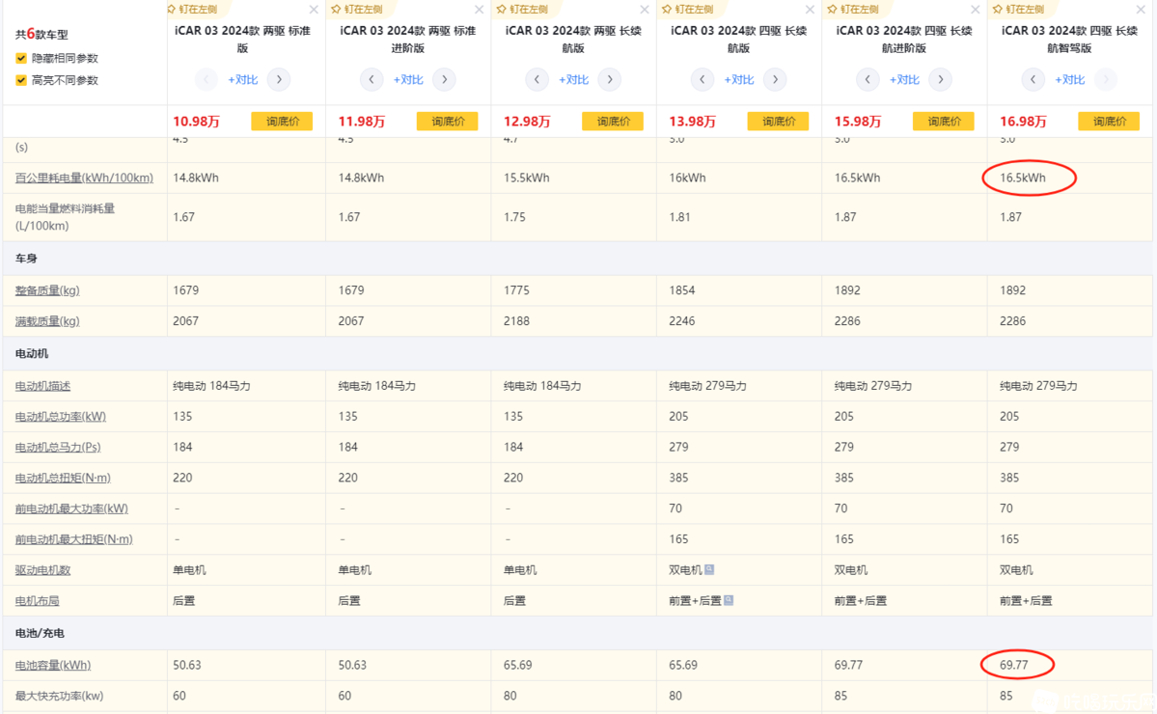
Task: Toggle the 隐藏相同参数 checkbox
Action: pos(20,58)
